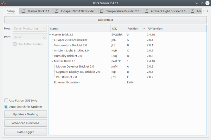Collapse the nested Master Brick 2.1 node
Image resolution: width=211 pixels, height=140 pixels.
click(52, 61)
